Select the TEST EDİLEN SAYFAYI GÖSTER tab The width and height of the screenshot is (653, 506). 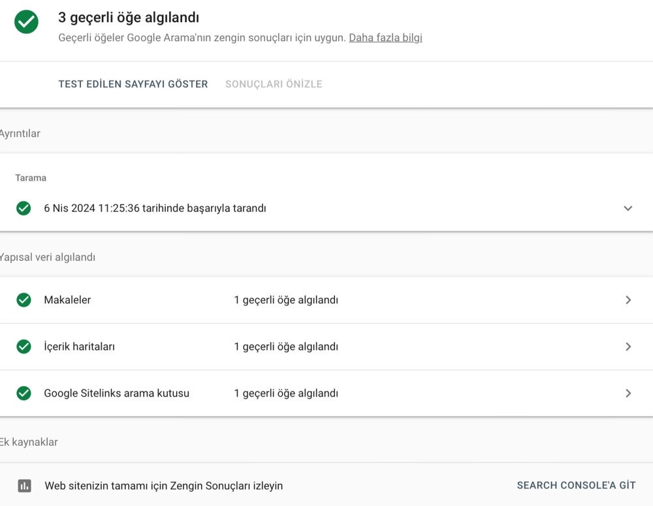click(x=133, y=84)
